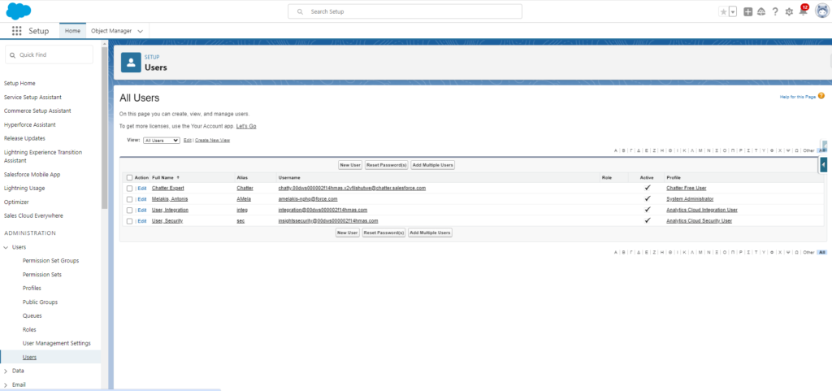The width and height of the screenshot is (832, 391).
Task: Open Release Updates in sidebar
Action: pyautogui.click(x=24, y=138)
